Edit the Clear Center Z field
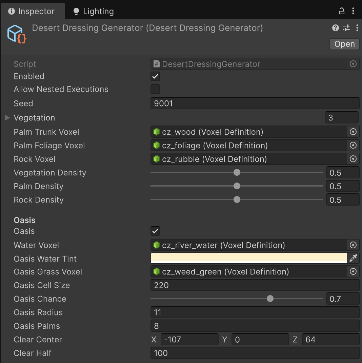The image size is (362, 363). tap(331, 339)
